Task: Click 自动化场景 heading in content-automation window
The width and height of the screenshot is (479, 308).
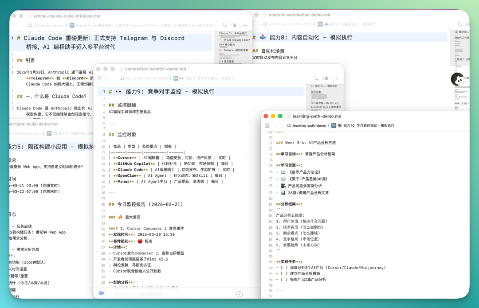Action: point(268,51)
